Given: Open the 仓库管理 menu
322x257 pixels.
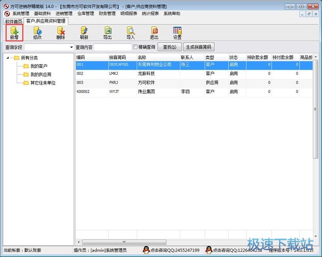Looking at the screenshot, I should click(x=85, y=14).
